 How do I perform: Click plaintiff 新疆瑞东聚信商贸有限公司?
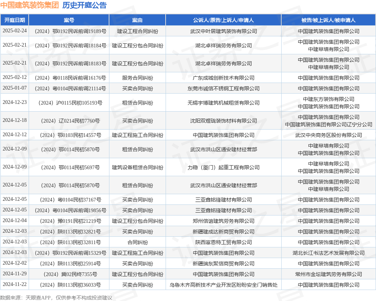pos(224,264)
